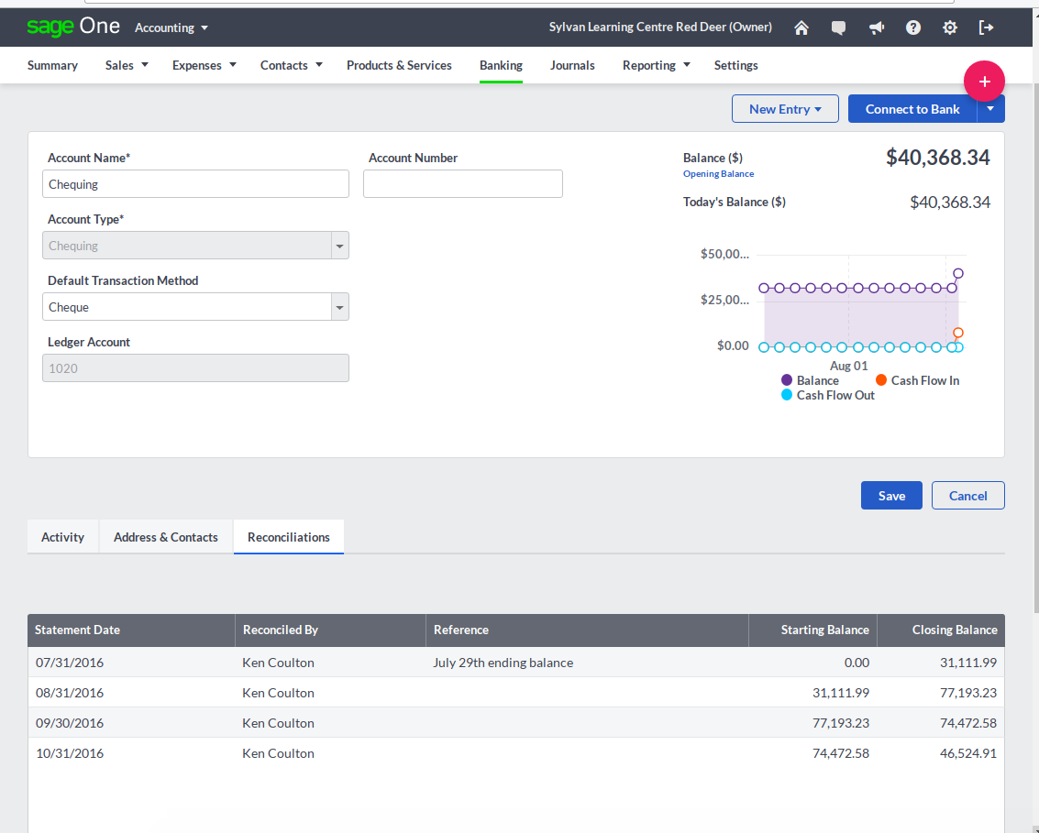
Task: Toggle Cash Flow In legend marker
Action: [x=880, y=380]
